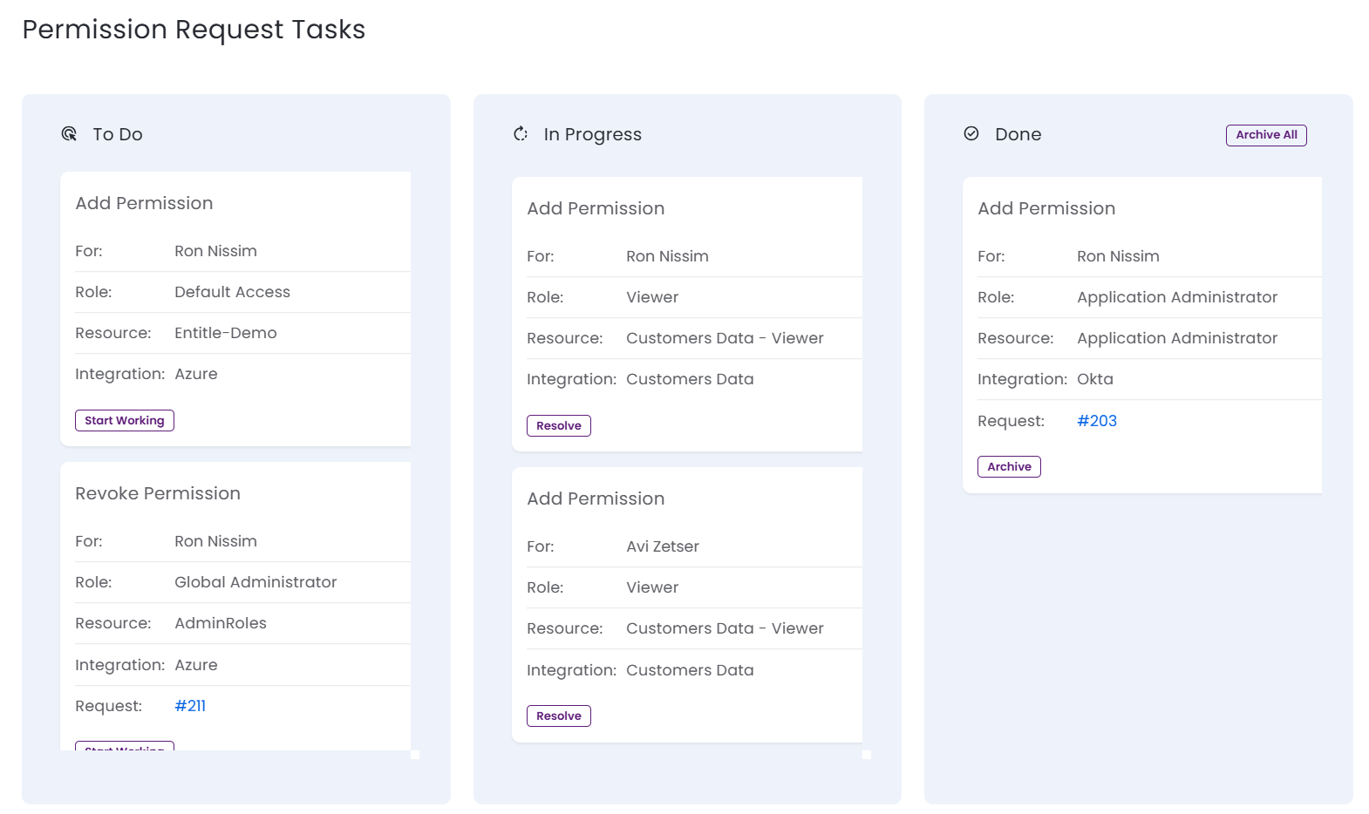Screen dimensions: 1369x814
Task: Resolve Ron Nissim's Viewer permission task
Action: 559,425
